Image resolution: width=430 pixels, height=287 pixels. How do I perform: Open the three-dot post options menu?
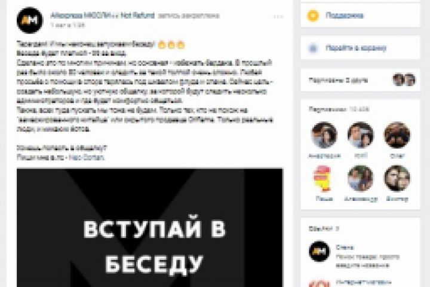278,17
